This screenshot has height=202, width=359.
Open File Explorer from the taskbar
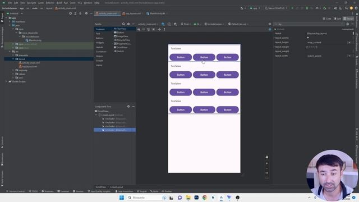point(188,198)
